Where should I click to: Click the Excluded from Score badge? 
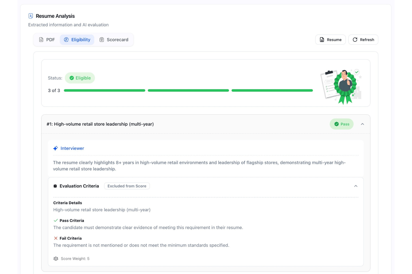click(x=127, y=186)
